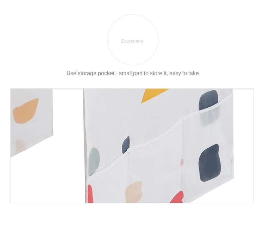Click the red shape at bottom right
The width and height of the screenshot is (264, 226).
pos(177,197)
